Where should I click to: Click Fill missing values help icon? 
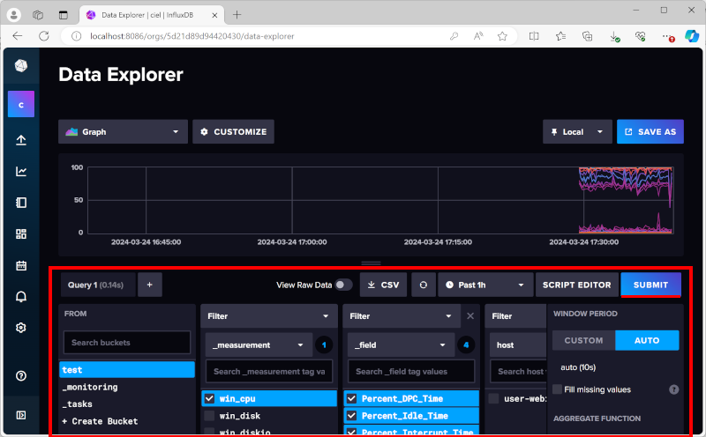[673, 389]
